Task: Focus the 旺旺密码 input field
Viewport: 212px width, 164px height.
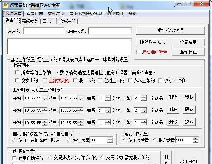Action: pos(110,31)
